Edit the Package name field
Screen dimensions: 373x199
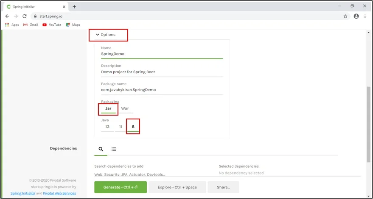click(162, 90)
